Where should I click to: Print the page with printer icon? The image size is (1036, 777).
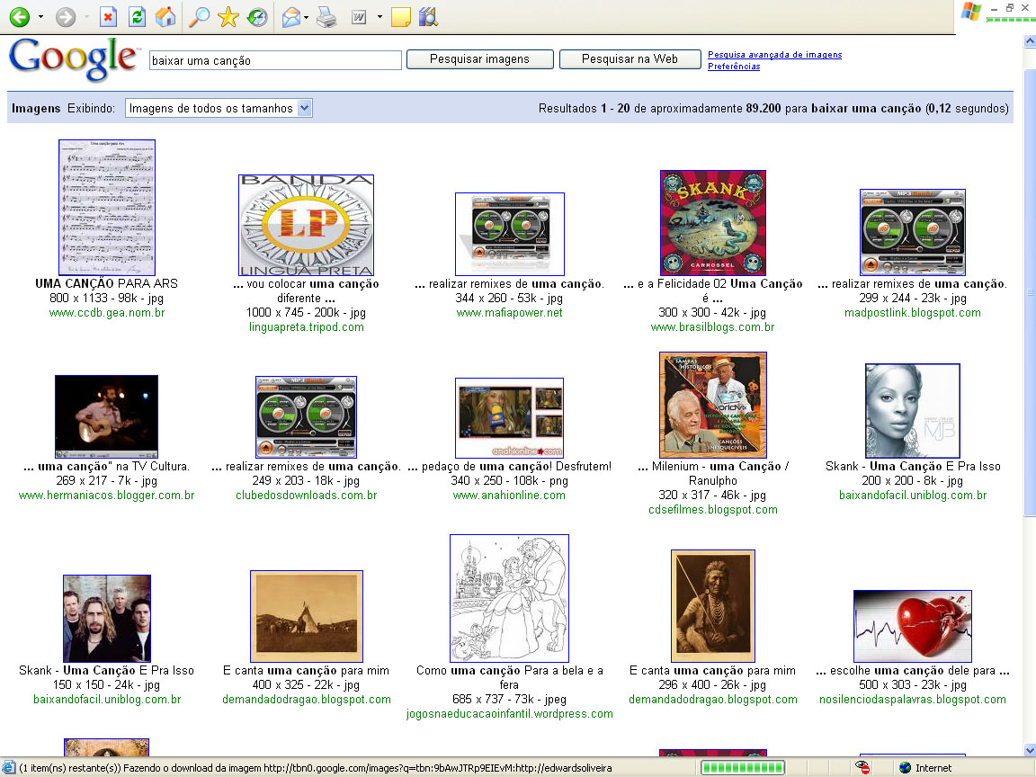[x=326, y=16]
